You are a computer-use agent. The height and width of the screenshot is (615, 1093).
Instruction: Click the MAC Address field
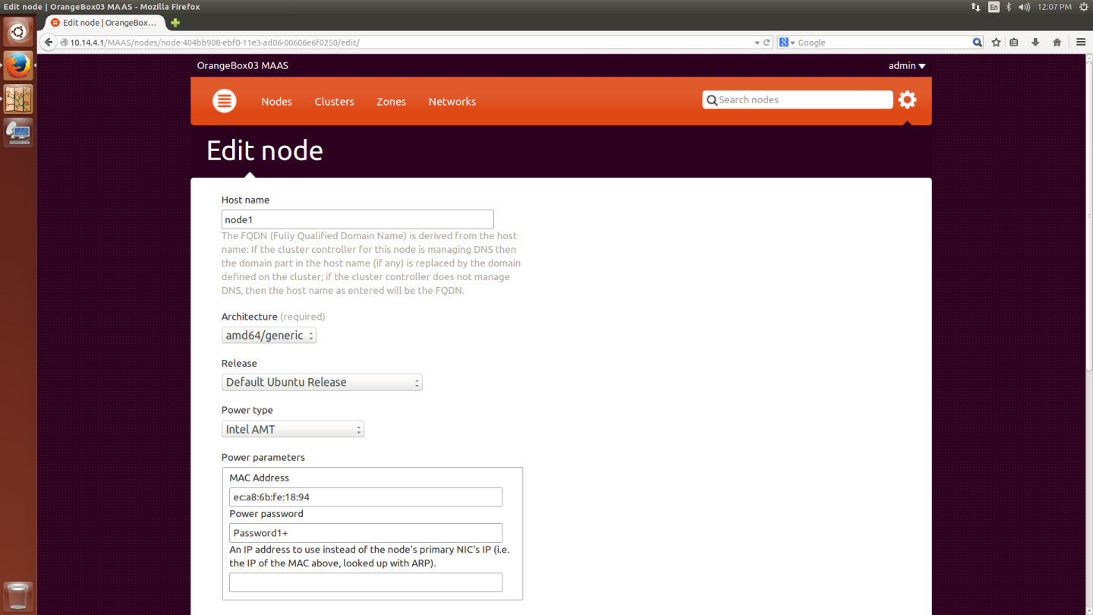point(366,497)
